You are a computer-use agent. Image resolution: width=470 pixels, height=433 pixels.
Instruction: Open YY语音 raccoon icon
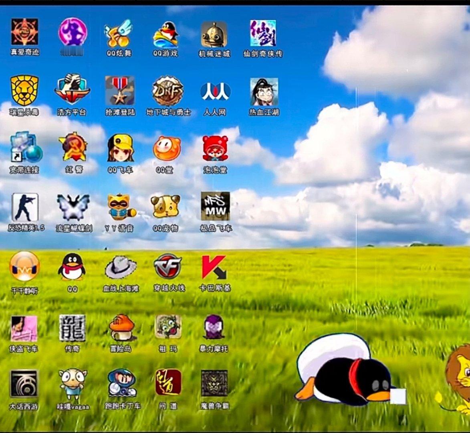pos(121,206)
